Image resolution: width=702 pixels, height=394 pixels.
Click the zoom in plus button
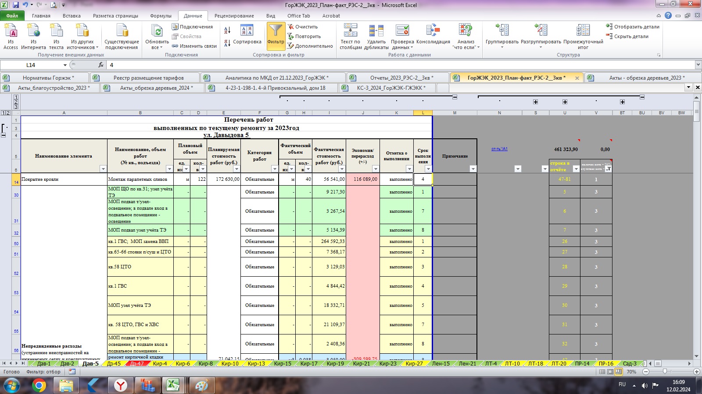coord(696,372)
